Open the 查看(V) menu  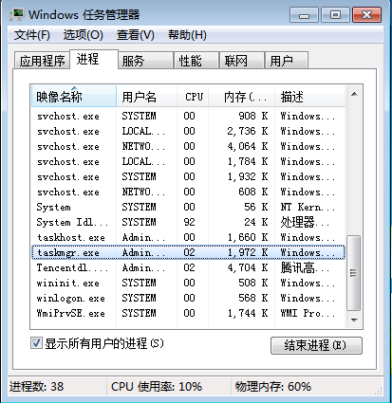tap(136, 35)
